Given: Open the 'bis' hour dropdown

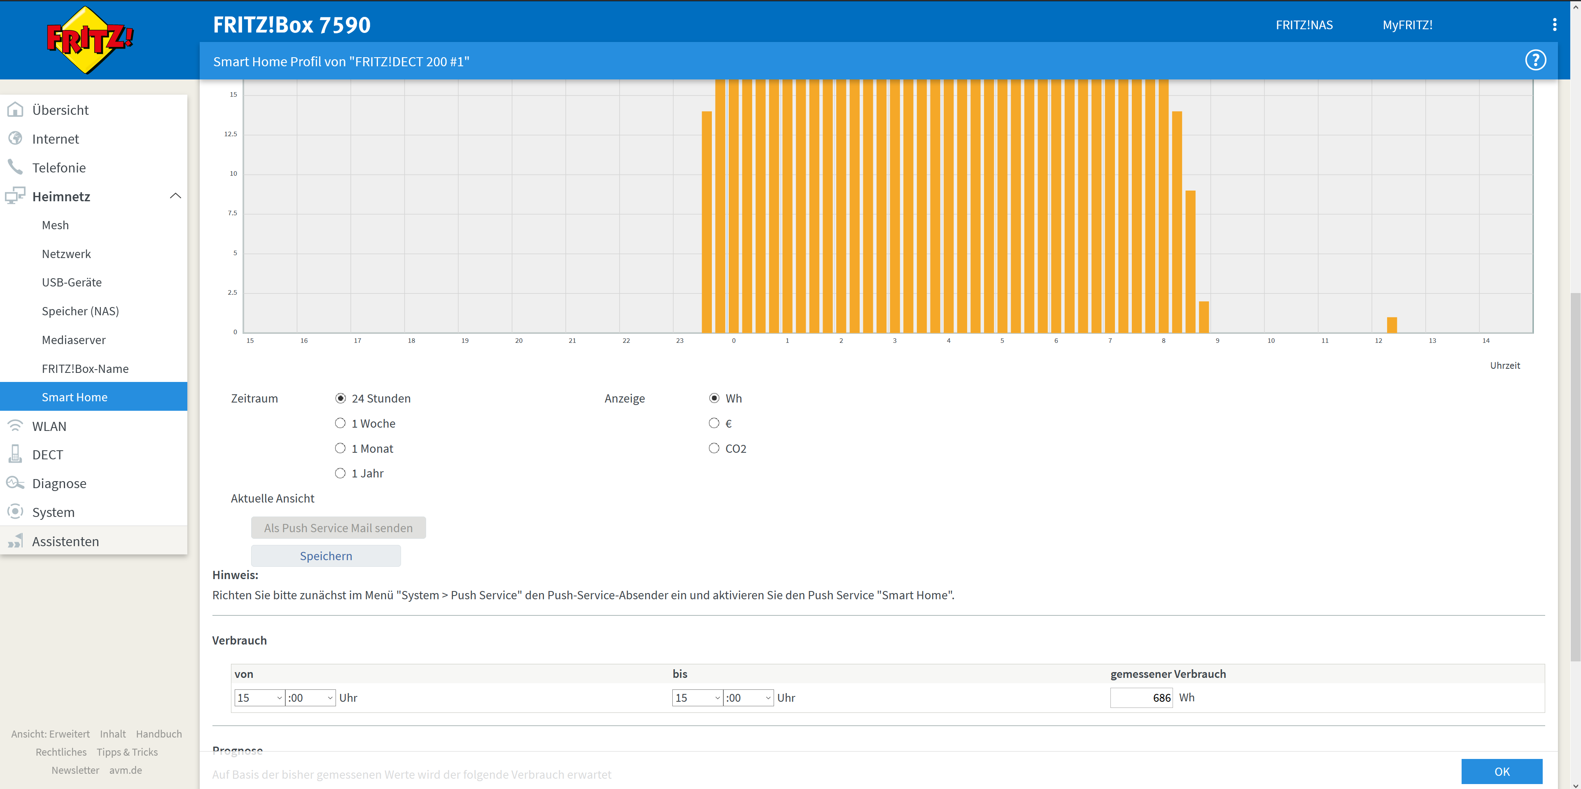Looking at the screenshot, I should coord(697,698).
